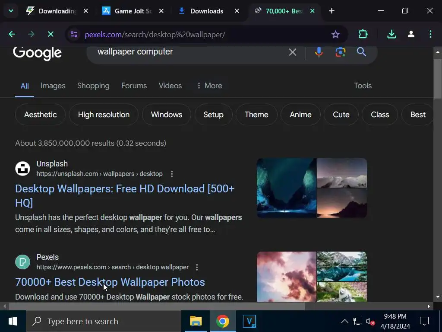This screenshot has width=442, height=332.
Task: Switch to Shopping results
Action: pyautogui.click(x=93, y=86)
